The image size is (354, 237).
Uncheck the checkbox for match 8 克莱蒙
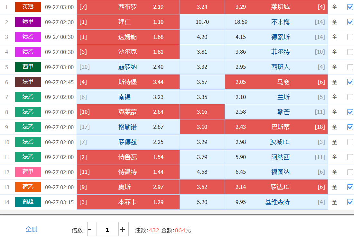[350, 112]
